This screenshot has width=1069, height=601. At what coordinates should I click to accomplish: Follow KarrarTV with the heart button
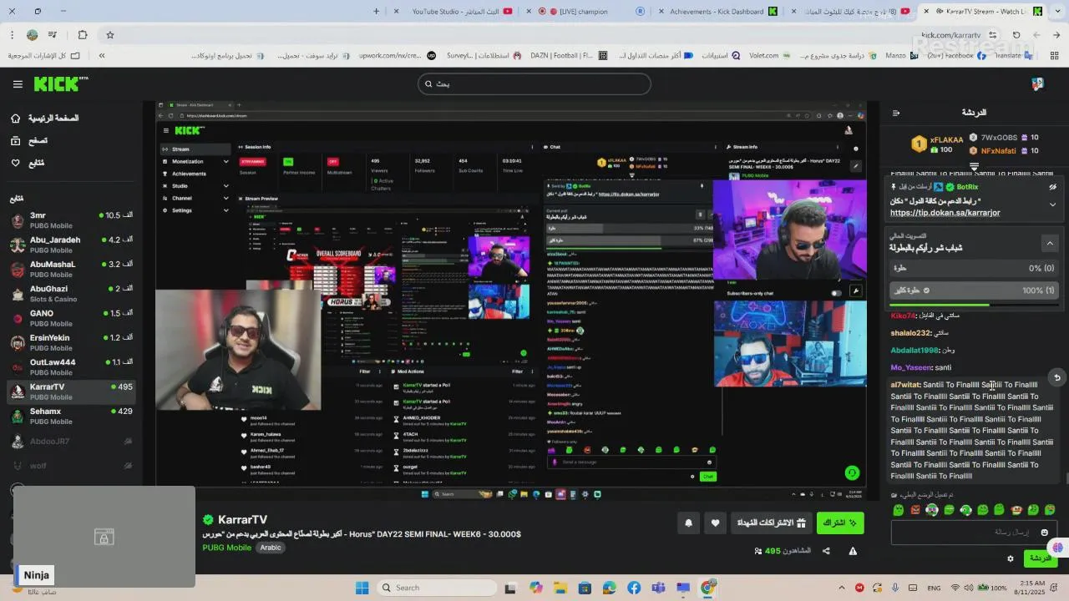coord(715,523)
